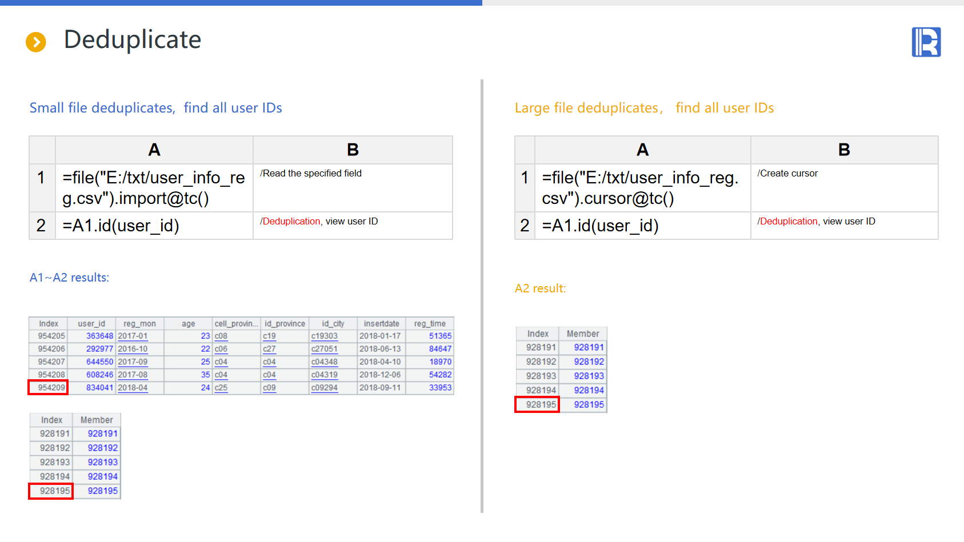
Task: Click the 'Read the specified field' comment cell
Action: (x=352, y=188)
